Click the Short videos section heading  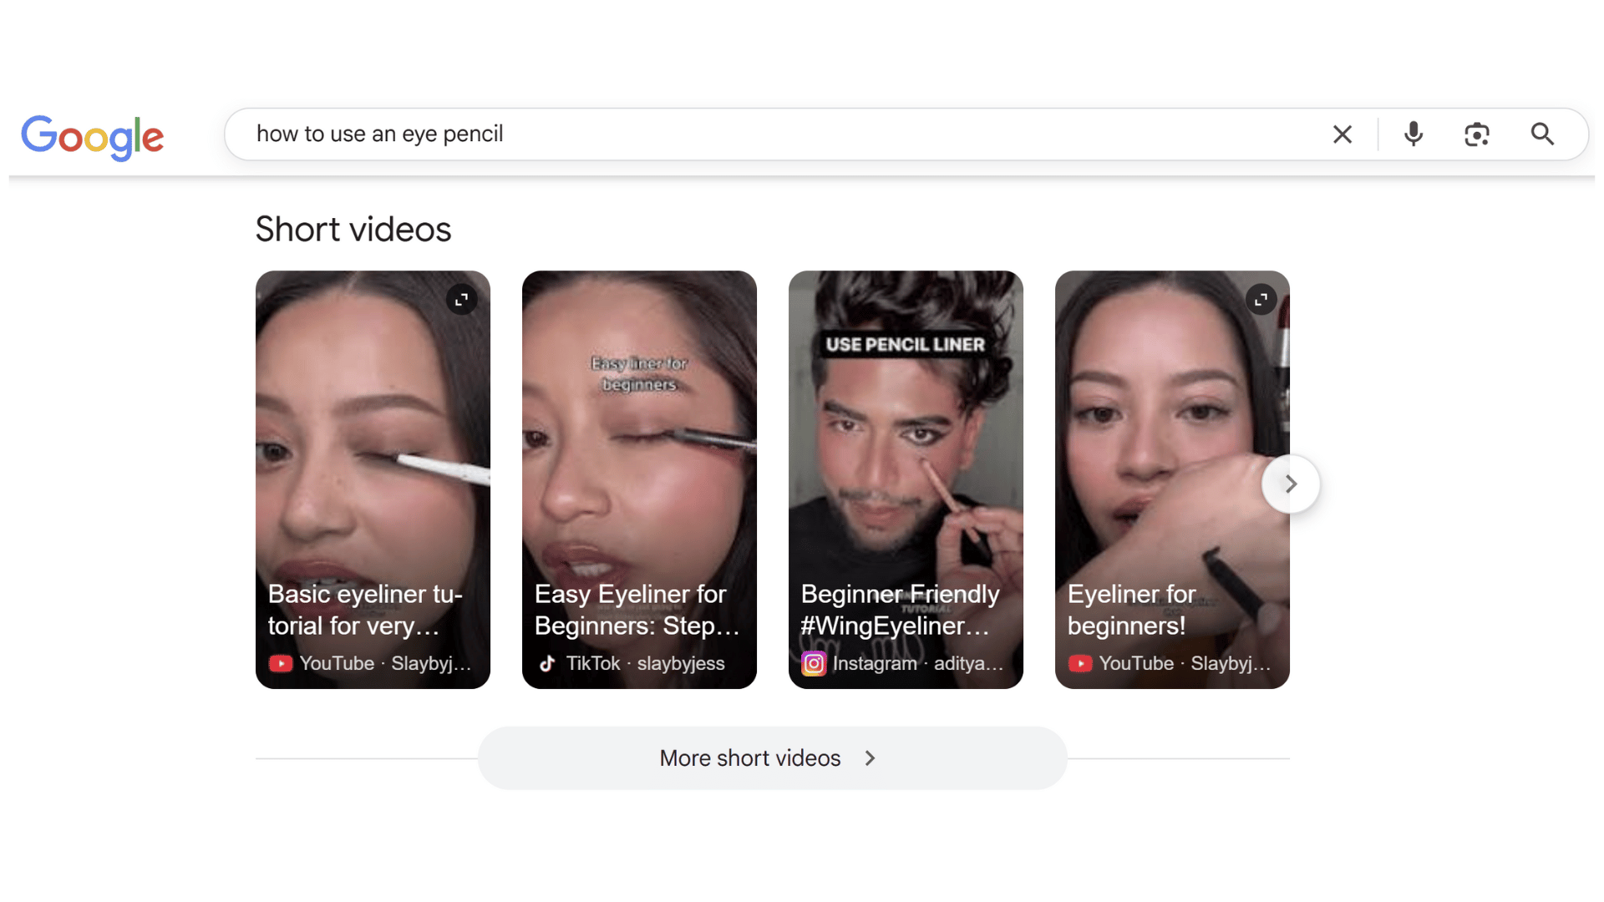point(353,229)
